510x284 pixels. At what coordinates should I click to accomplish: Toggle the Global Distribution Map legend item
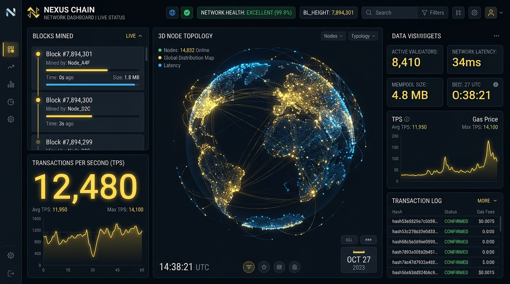click(x=186, y=58)
